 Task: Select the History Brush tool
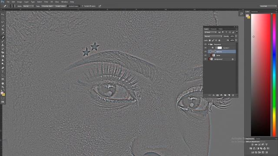[3, 49]
